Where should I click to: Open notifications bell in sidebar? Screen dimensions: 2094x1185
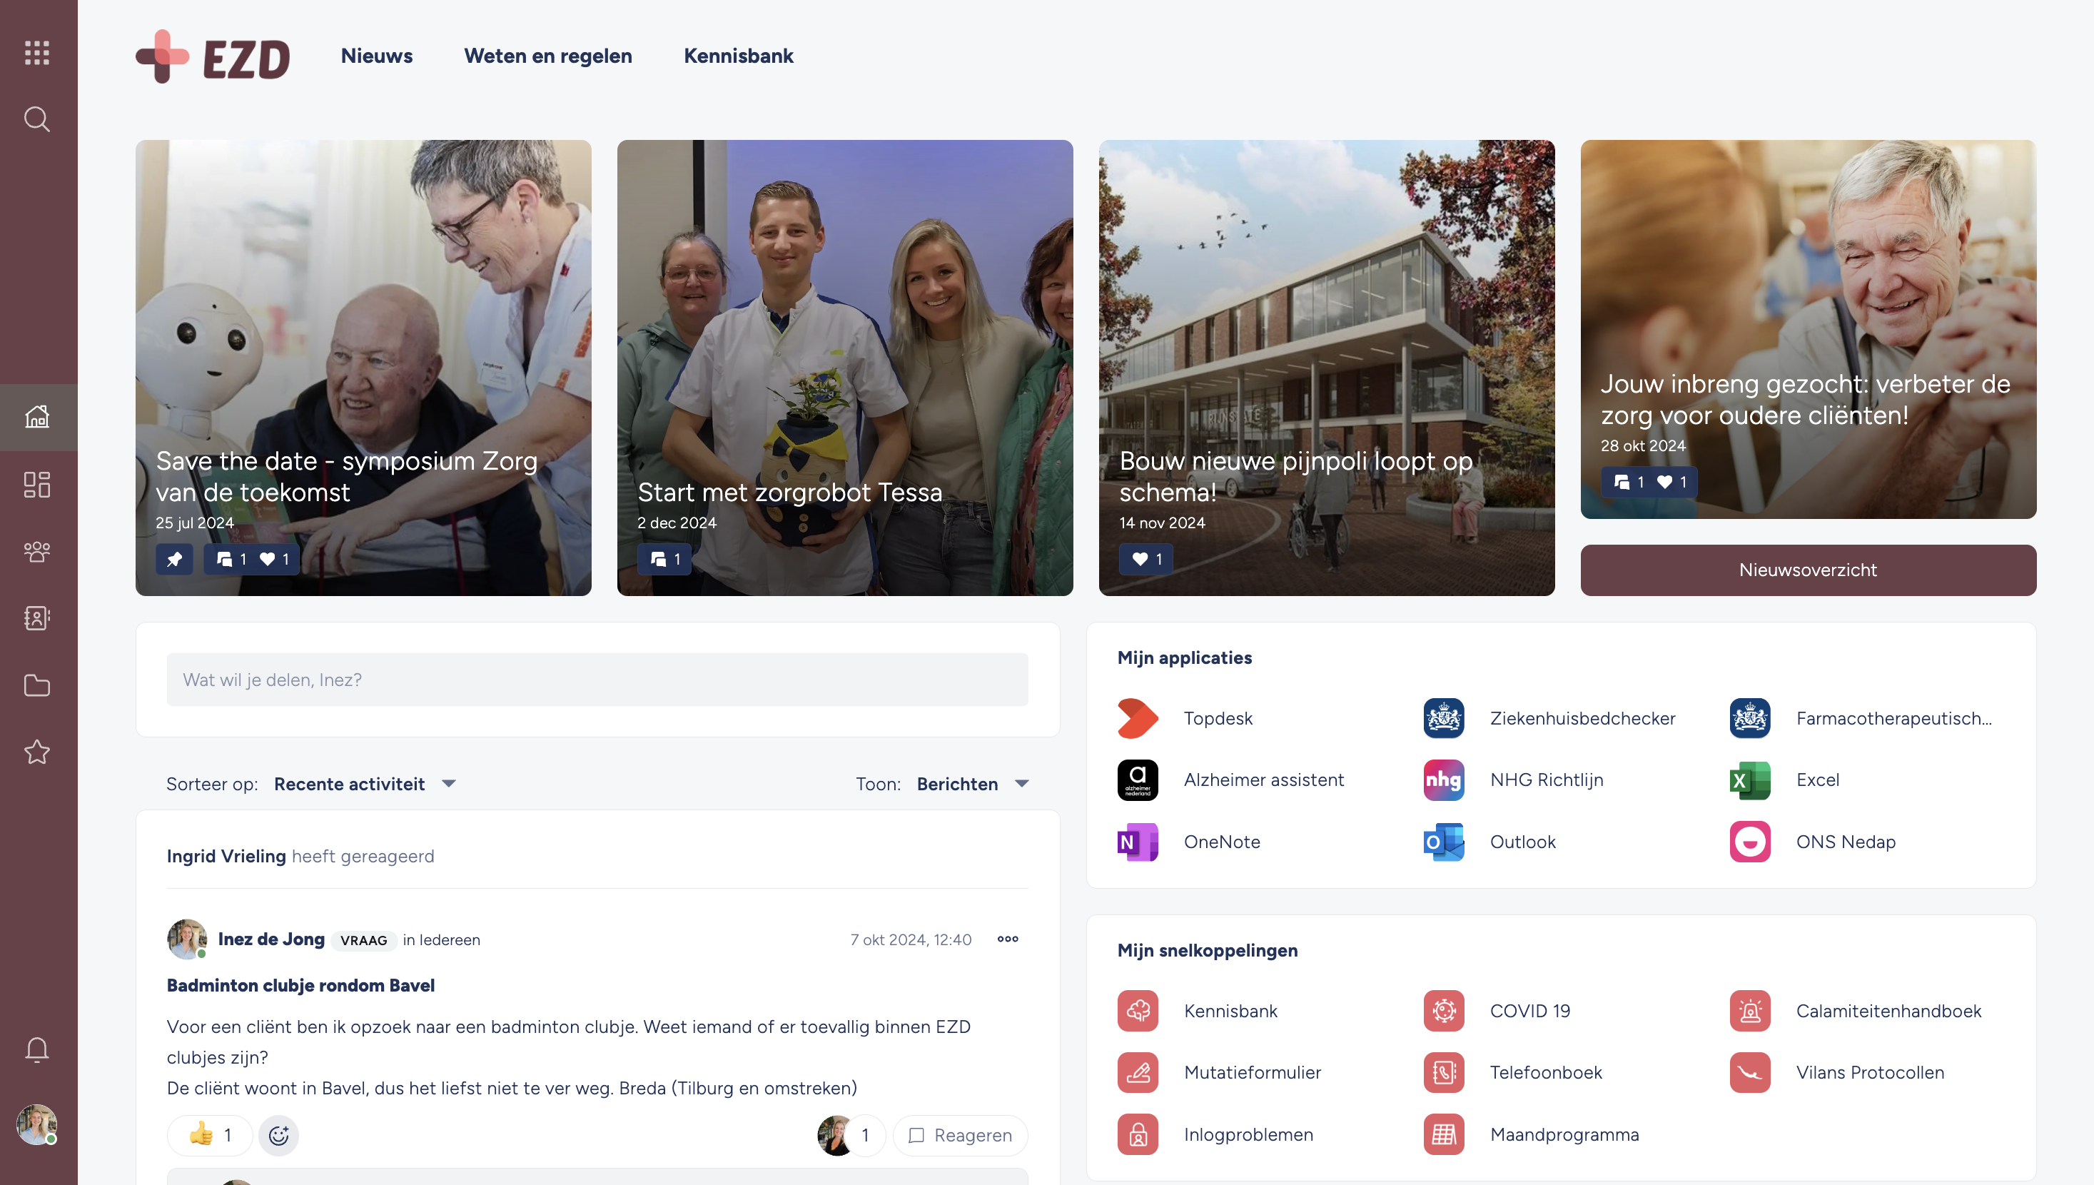(x=37, y=1049)
